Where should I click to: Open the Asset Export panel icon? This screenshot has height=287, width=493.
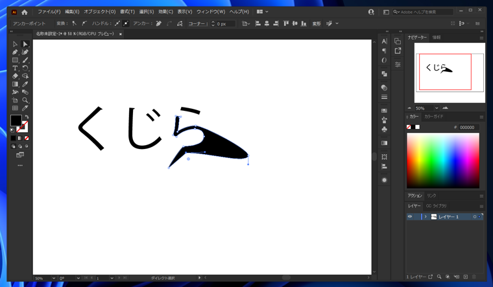tap(398, 51)
